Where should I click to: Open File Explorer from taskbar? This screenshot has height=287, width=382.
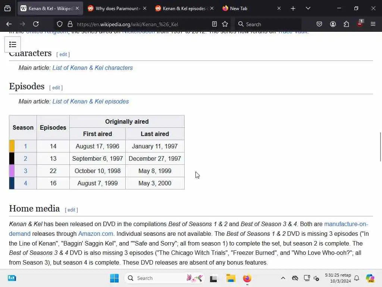[231, 278]
